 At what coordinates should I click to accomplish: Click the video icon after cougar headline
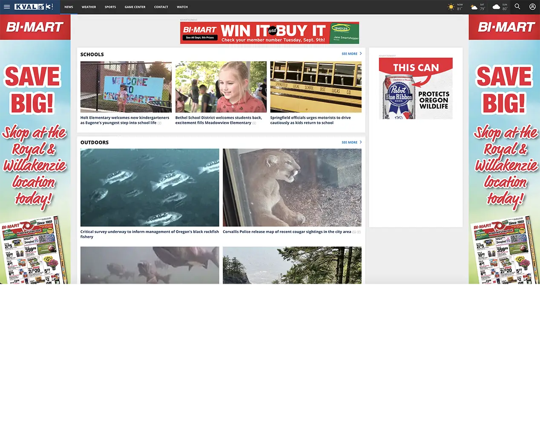point(359,232)
